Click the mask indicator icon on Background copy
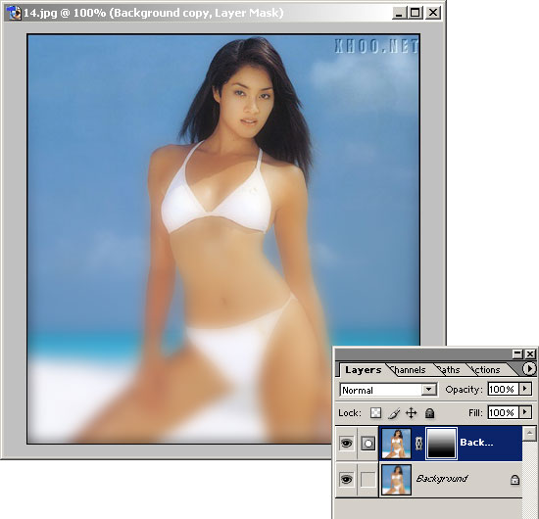The height and width of the screenshot is (519, 539). coord(368,443)
